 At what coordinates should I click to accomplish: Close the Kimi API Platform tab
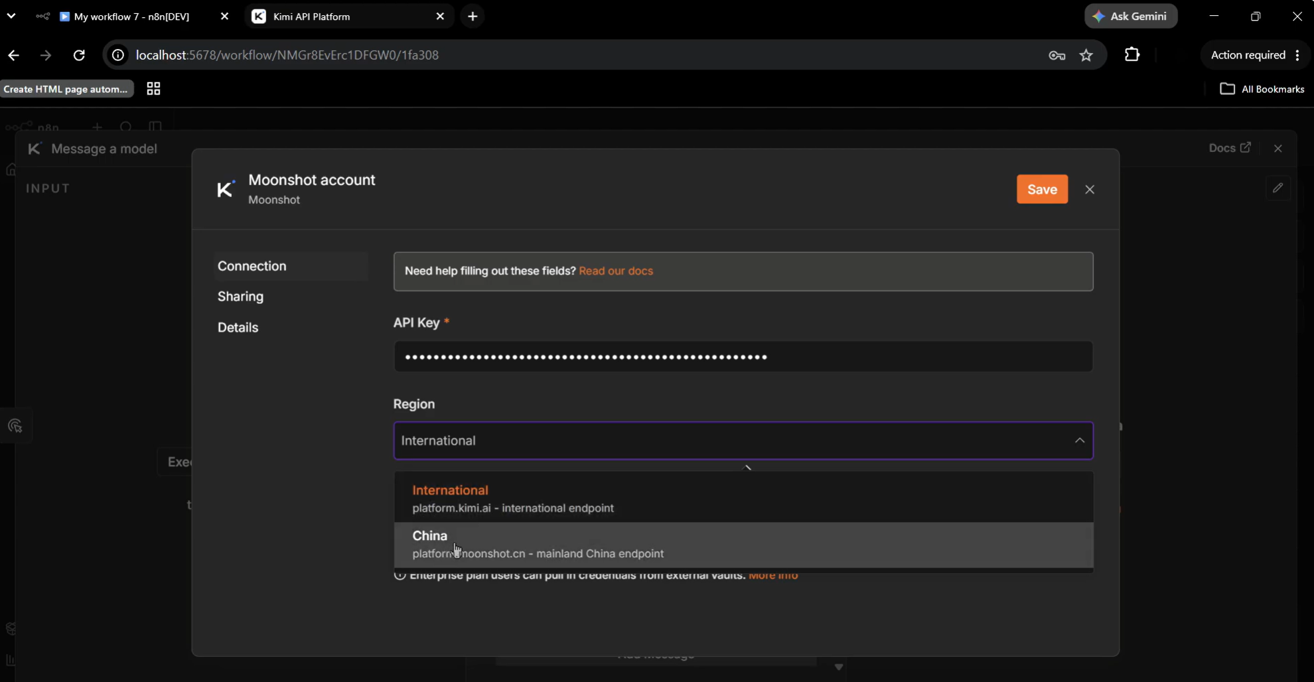pos(440,17)
